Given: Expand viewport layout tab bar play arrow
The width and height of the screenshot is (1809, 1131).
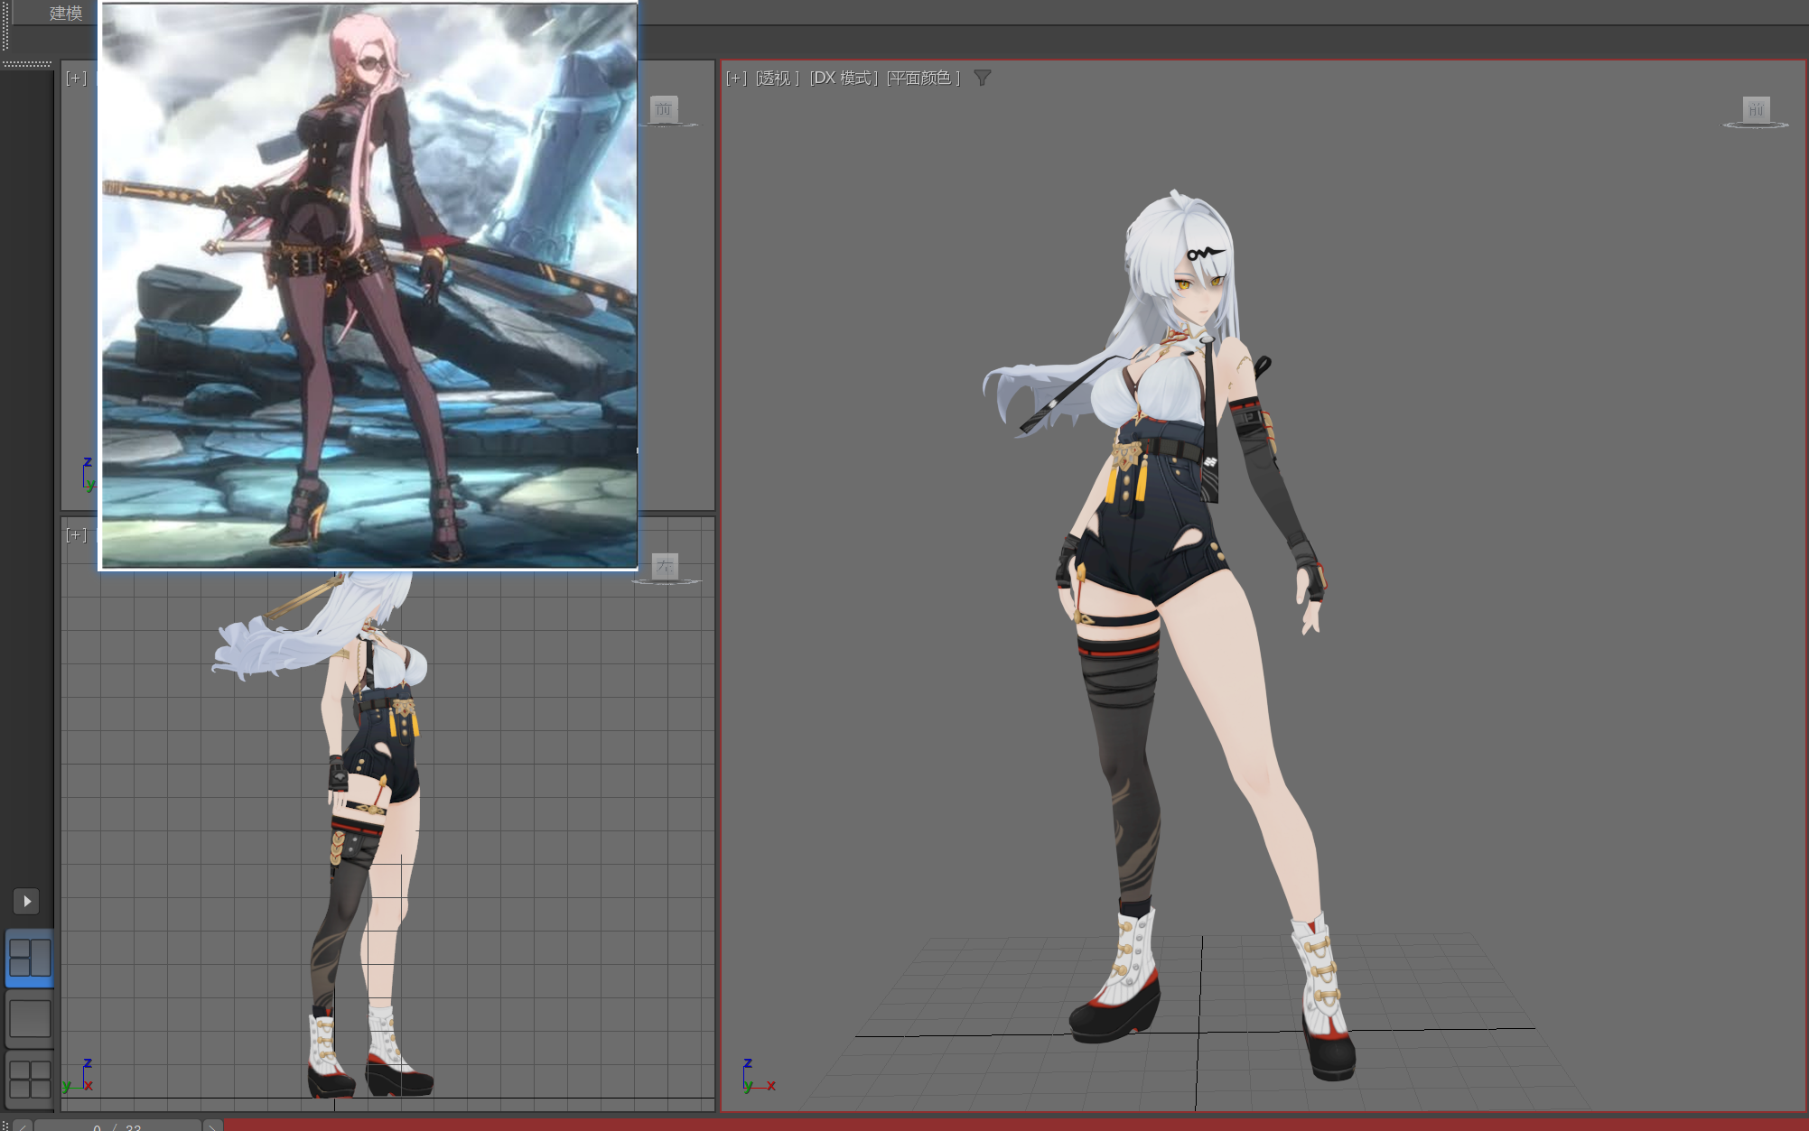Looking at the screenshot, I should [x=26, y=901].
